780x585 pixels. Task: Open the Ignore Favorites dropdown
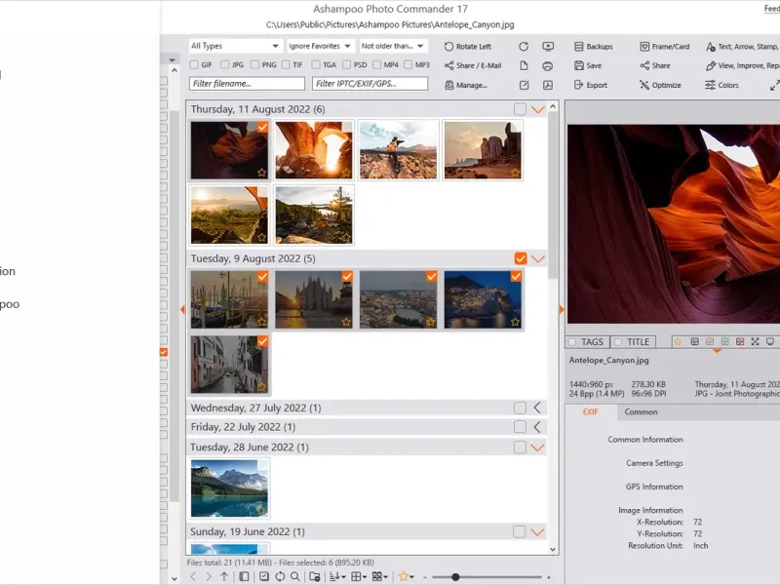(x=320, y=46)
